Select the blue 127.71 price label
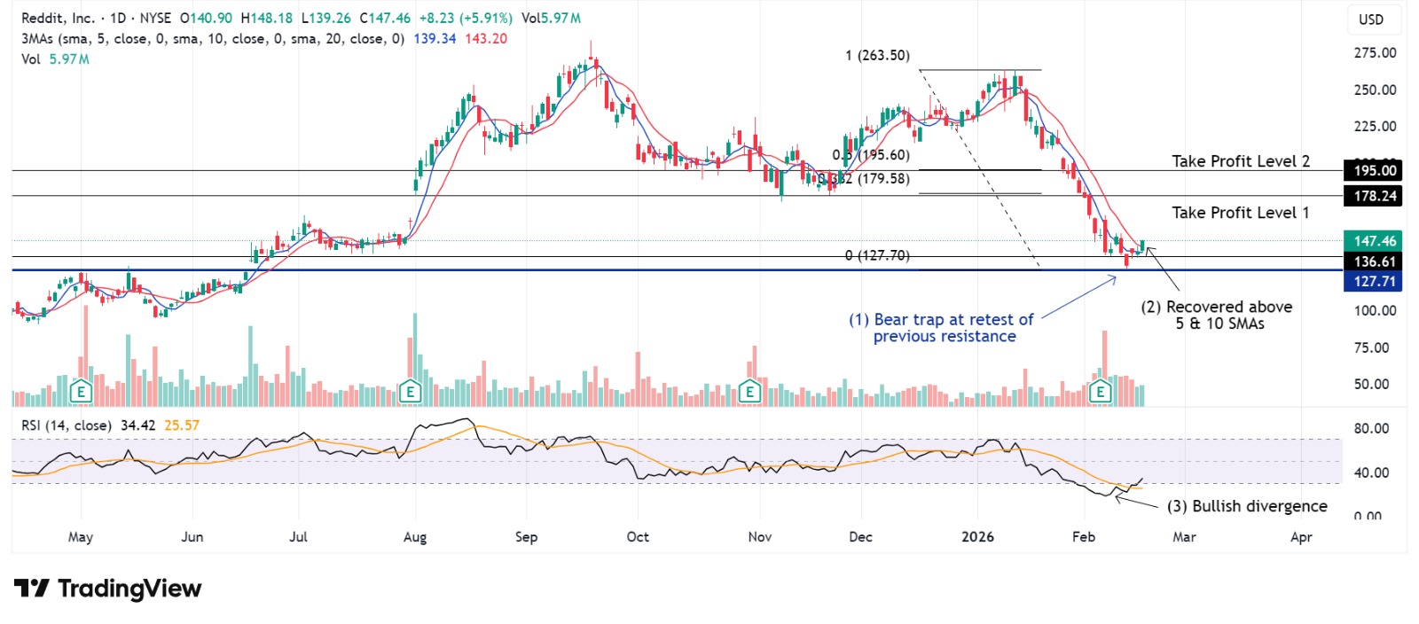This screenshot has height=624, width=1419. [x=1374, y=282]
